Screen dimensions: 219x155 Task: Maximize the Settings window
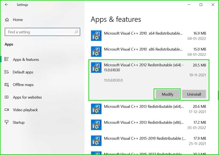[x=201, y=5]
